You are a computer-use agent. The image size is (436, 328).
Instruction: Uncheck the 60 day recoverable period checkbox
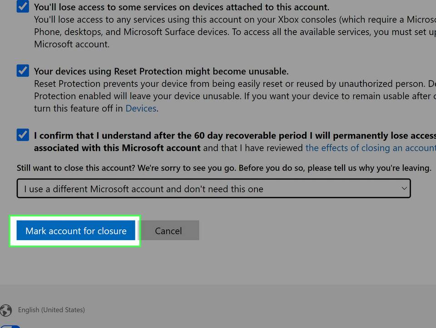coord(23,135)
